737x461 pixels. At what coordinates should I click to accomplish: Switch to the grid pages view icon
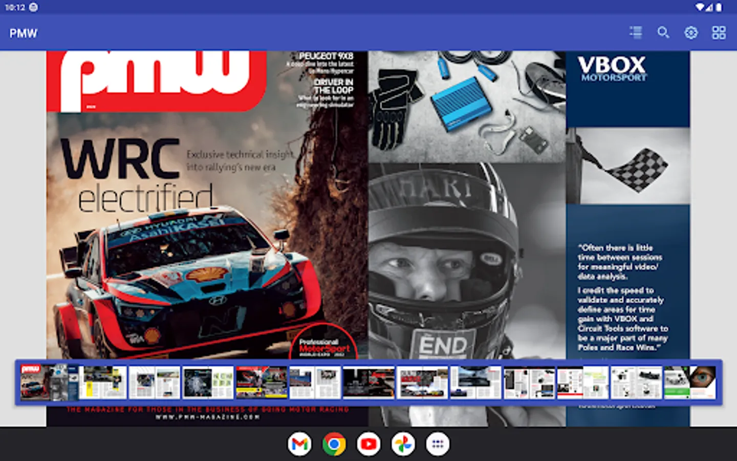(x=719, y=33)
